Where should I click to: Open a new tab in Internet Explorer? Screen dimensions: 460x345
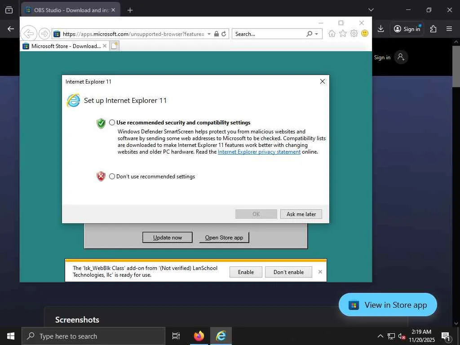(114, 46)
